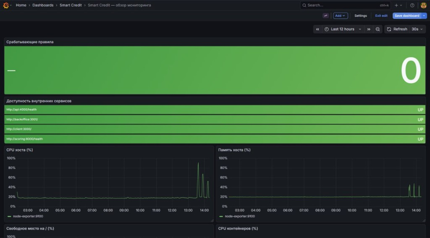Viewport: 430px width, 238px height.
Task: Click the big 0 alert count value
Action: click(x=411, y=71)
